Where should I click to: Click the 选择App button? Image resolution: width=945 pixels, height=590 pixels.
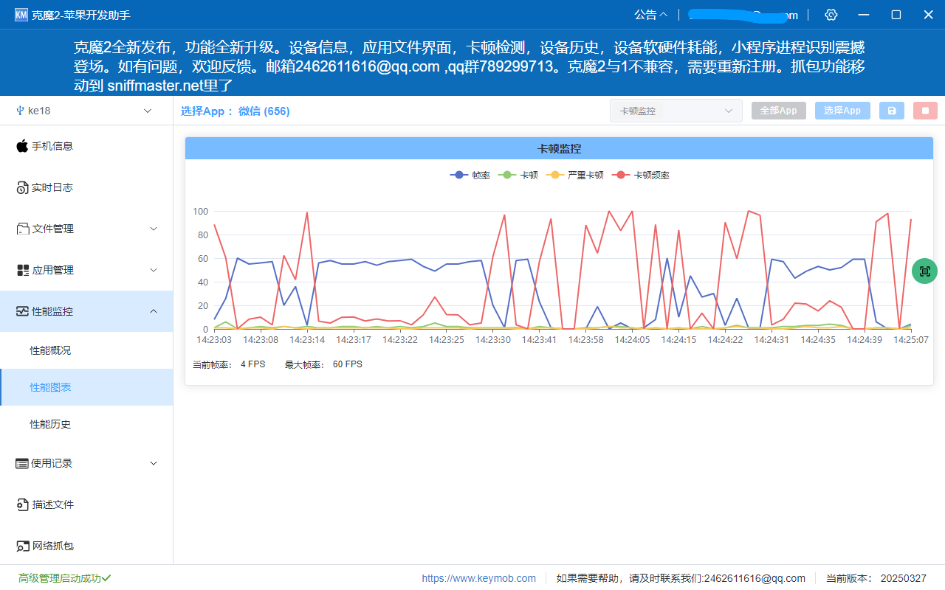842,111
